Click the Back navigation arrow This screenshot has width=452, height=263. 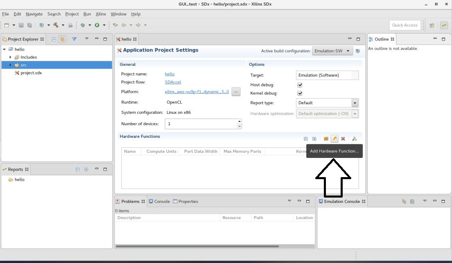pyautogui.click(x=124, y=25)
